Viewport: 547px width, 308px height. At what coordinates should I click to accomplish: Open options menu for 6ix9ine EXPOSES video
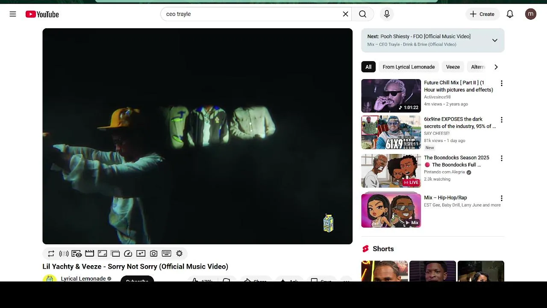point(502,120)
